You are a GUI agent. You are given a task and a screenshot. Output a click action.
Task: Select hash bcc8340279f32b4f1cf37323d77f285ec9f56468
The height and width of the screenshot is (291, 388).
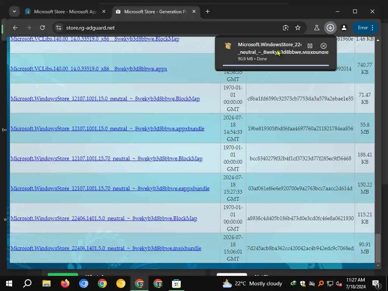(300, 158)
